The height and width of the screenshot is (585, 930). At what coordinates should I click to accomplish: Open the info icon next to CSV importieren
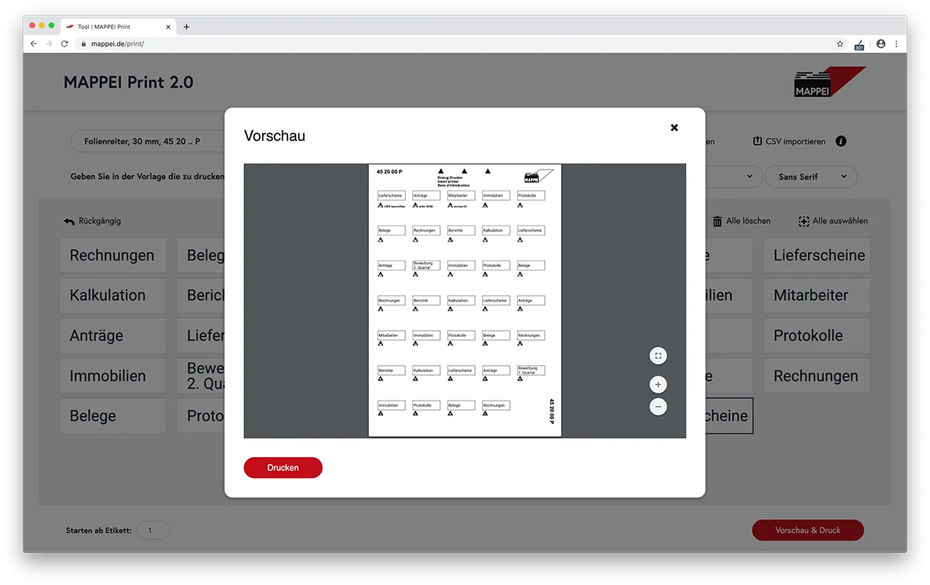841,142
